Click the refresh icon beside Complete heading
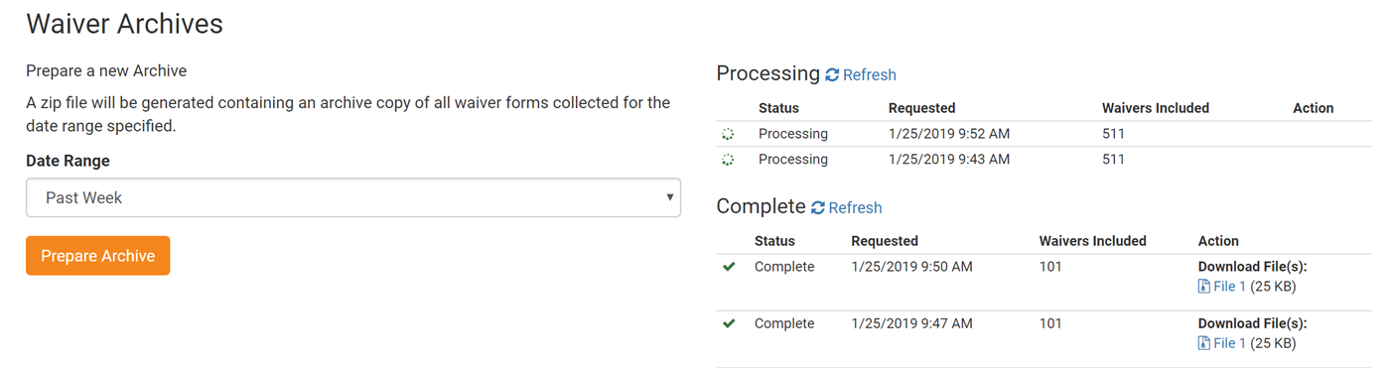 (818, 207)
